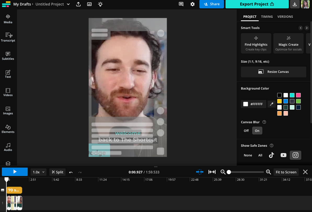Image resolution: width=312 pixels, height=212 pixels.
Task: Open the playback speed dropdown
Action: tap(38, 172)
